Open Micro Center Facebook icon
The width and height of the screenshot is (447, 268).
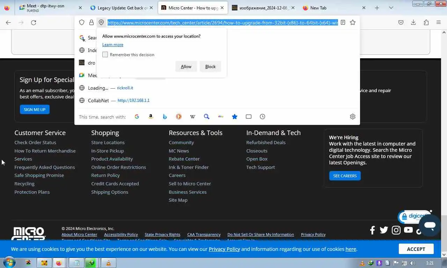tap(372, 230)
